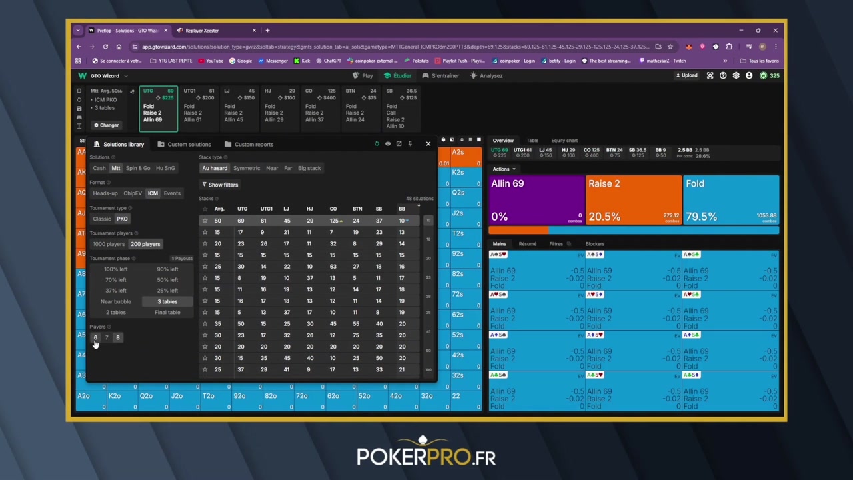This screenshot has height=480, width=853.
Task: Click the blue Fold action box
Action: tap(730, 200)
